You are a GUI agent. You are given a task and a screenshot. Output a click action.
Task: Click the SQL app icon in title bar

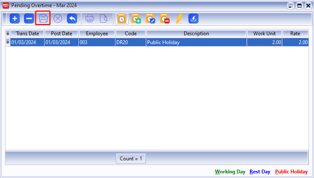pos(6,5)
